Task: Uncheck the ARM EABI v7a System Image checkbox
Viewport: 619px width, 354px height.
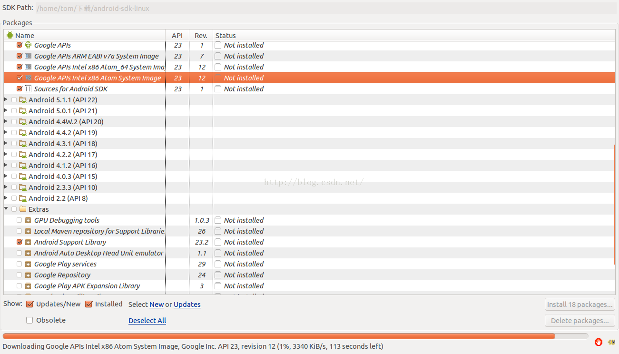Action: click(x=20, y=56)
